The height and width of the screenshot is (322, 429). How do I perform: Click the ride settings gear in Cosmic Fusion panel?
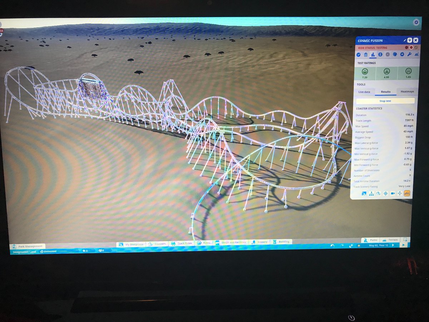[x=403, y=55]
